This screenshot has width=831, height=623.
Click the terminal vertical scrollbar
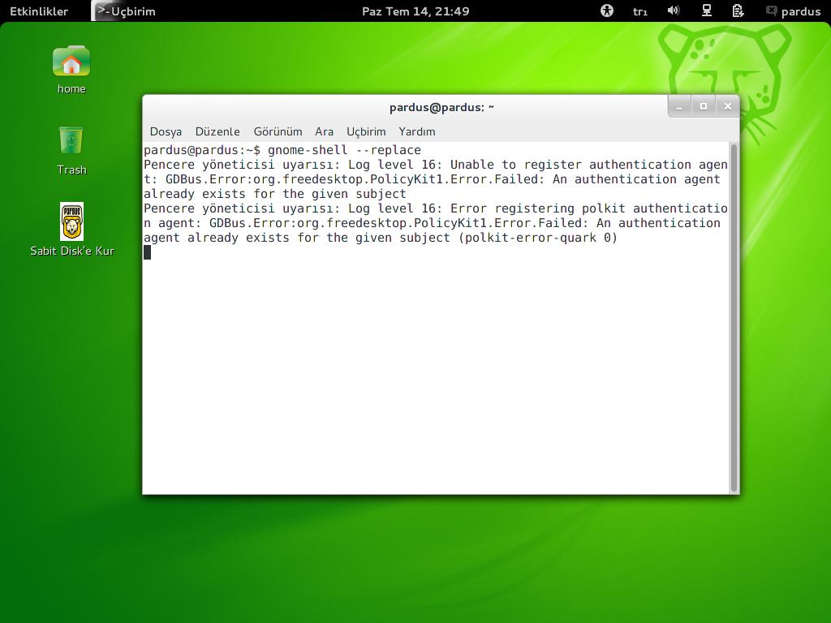(x=734, y=317)
